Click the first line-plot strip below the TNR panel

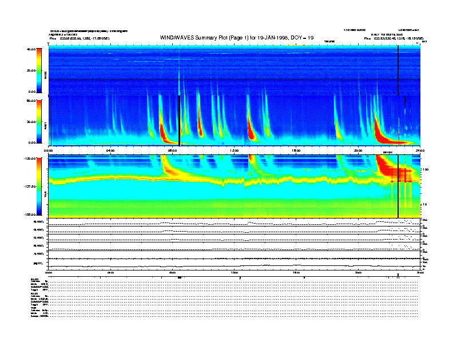(235, 222)
